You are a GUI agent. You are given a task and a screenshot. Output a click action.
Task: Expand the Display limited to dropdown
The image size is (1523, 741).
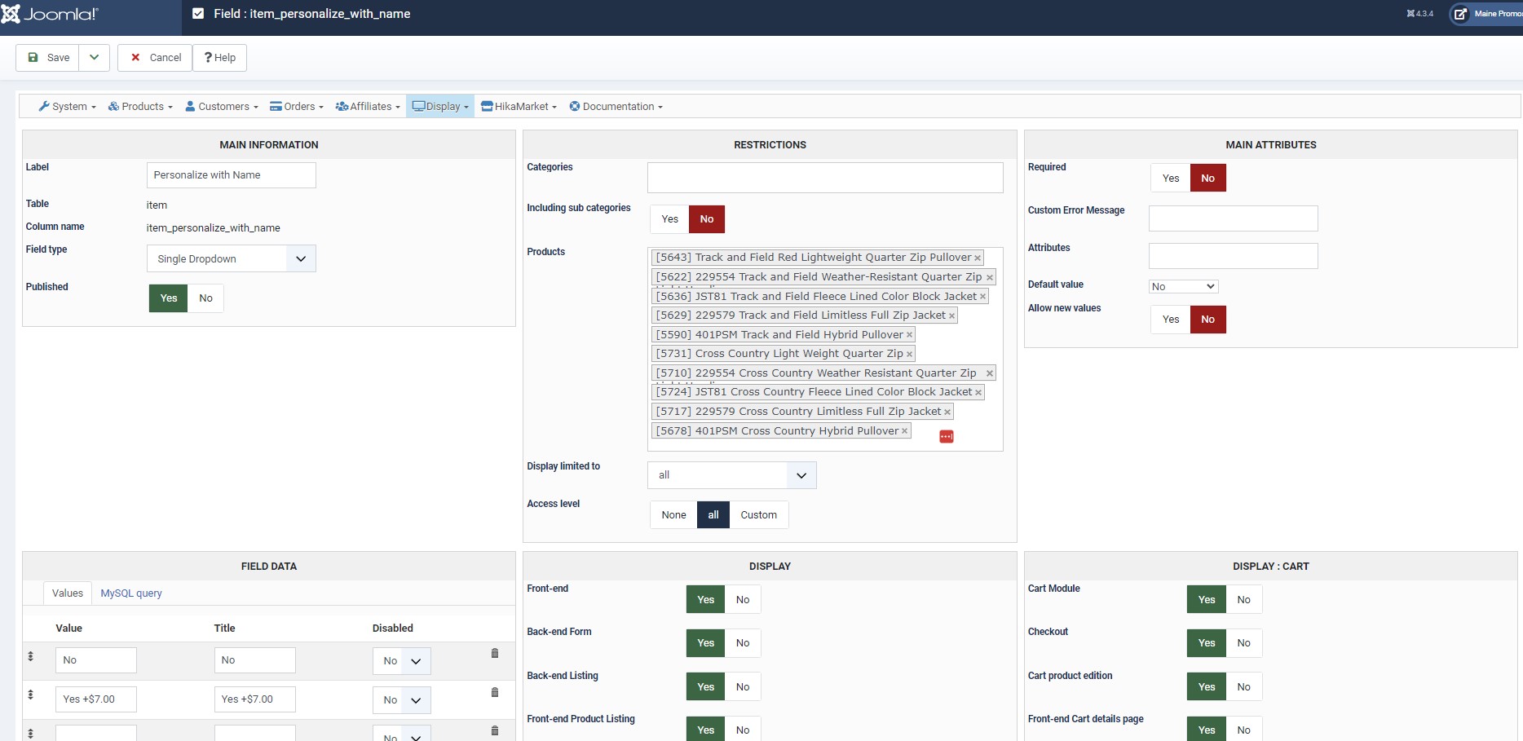coord(731,475)
